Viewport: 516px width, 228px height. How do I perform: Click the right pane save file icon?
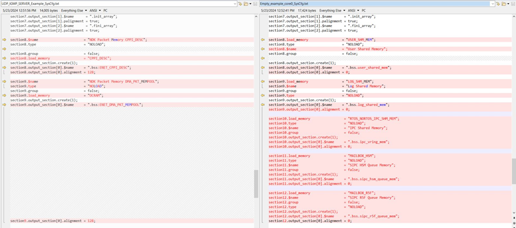(514, 4)
